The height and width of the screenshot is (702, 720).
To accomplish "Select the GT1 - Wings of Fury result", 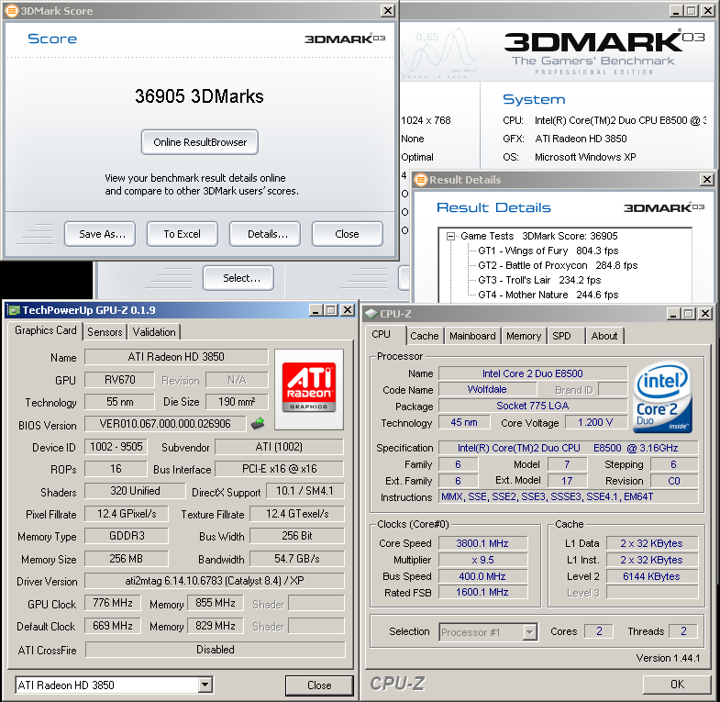I will point(548,251).
